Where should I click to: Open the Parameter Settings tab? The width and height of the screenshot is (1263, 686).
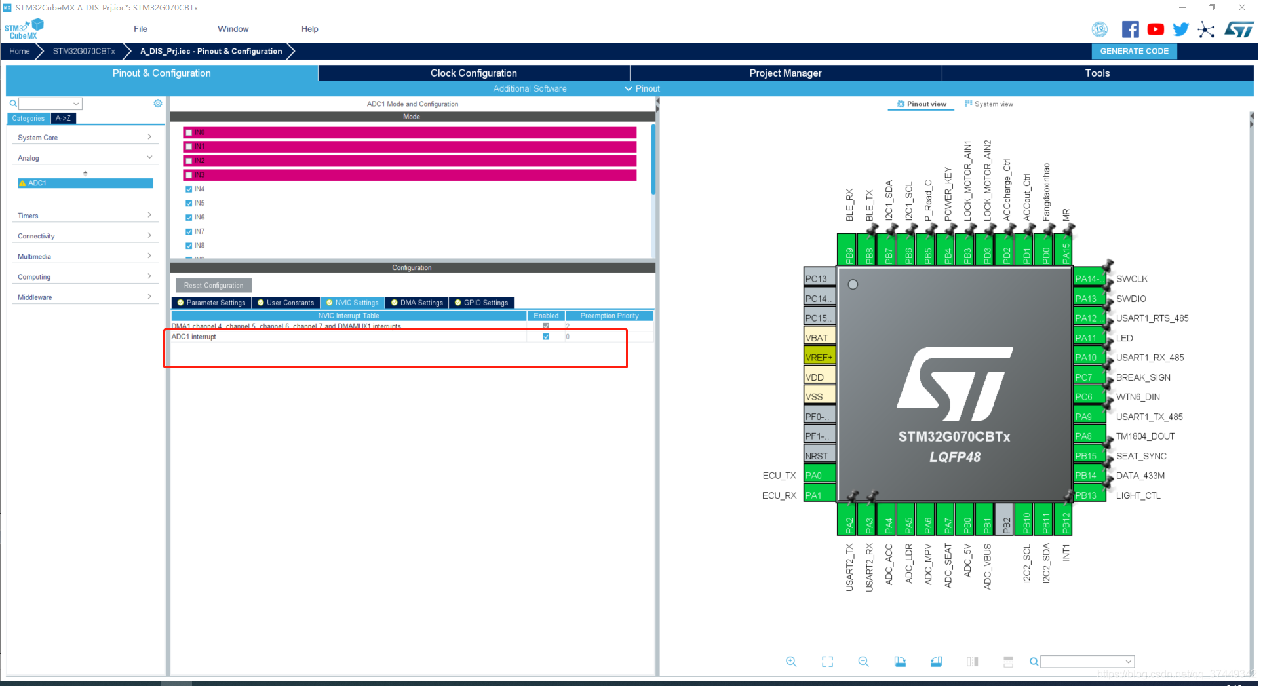coord(212,303)
